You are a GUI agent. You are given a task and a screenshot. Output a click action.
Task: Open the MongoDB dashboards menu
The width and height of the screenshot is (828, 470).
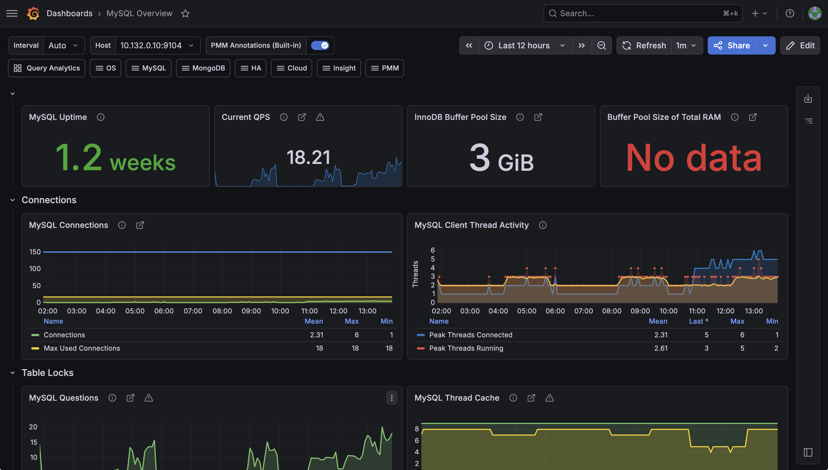pyautogui.click(x=203, y=68)
